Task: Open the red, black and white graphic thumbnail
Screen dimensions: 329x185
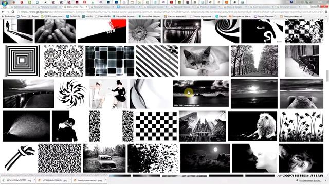Action: pyautogui.click(x=102, y=31)
